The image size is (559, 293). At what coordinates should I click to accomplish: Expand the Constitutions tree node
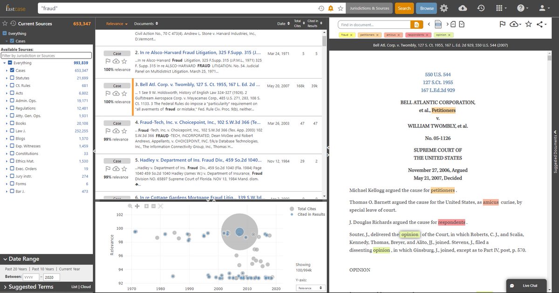click(x=7, y=153)
